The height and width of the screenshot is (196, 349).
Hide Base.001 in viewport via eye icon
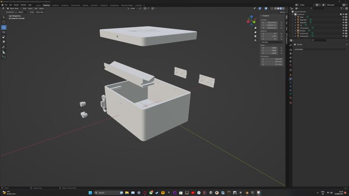coord(343,20)
